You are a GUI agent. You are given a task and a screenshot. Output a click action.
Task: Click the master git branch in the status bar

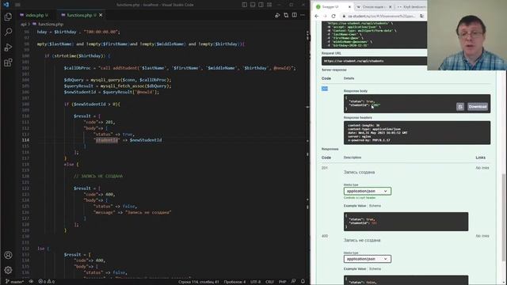pyautogui.click(x=14, y=282)
